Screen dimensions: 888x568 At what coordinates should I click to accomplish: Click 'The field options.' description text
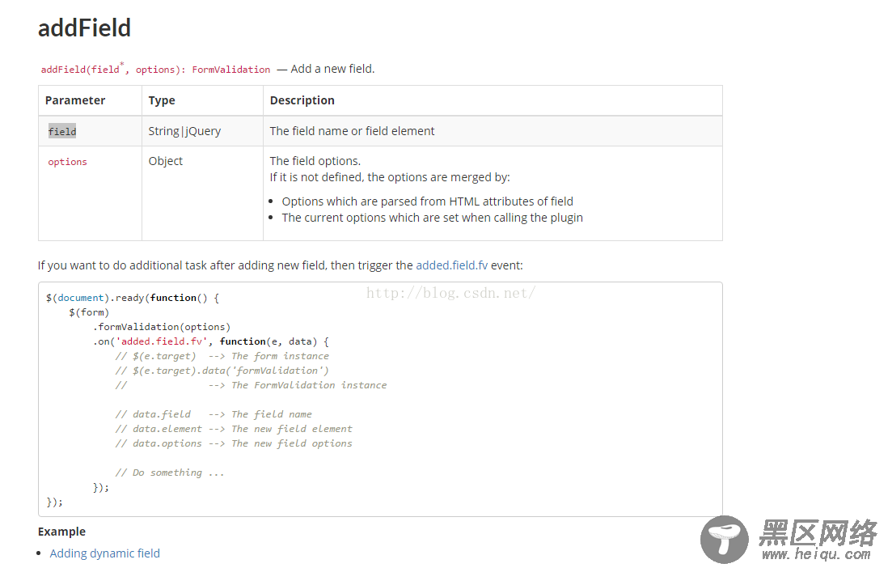point(315,161)
